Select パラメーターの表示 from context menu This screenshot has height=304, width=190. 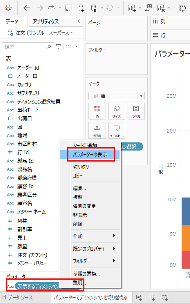(x=90, y=155)
